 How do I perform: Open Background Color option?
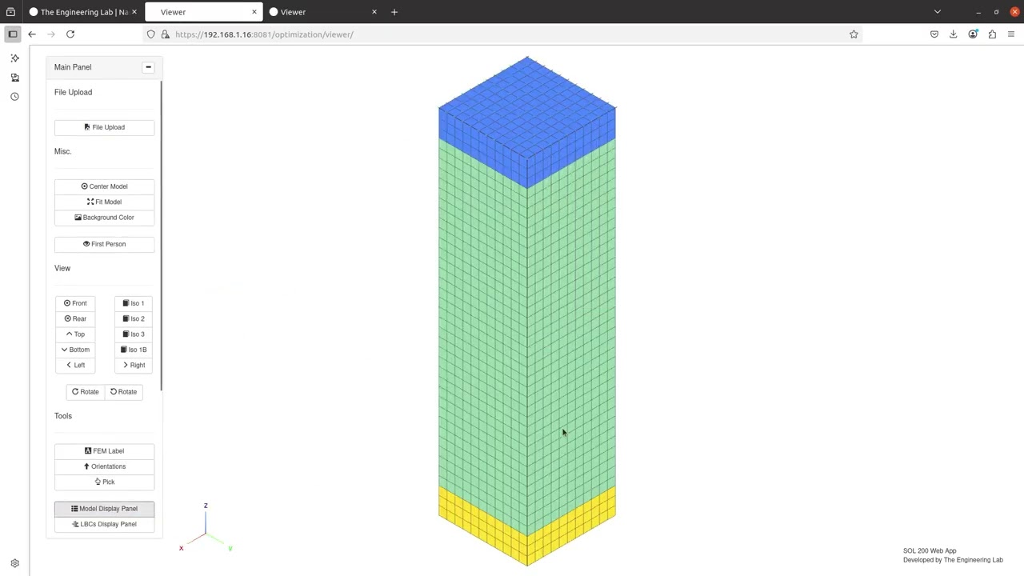coord(104,218)
